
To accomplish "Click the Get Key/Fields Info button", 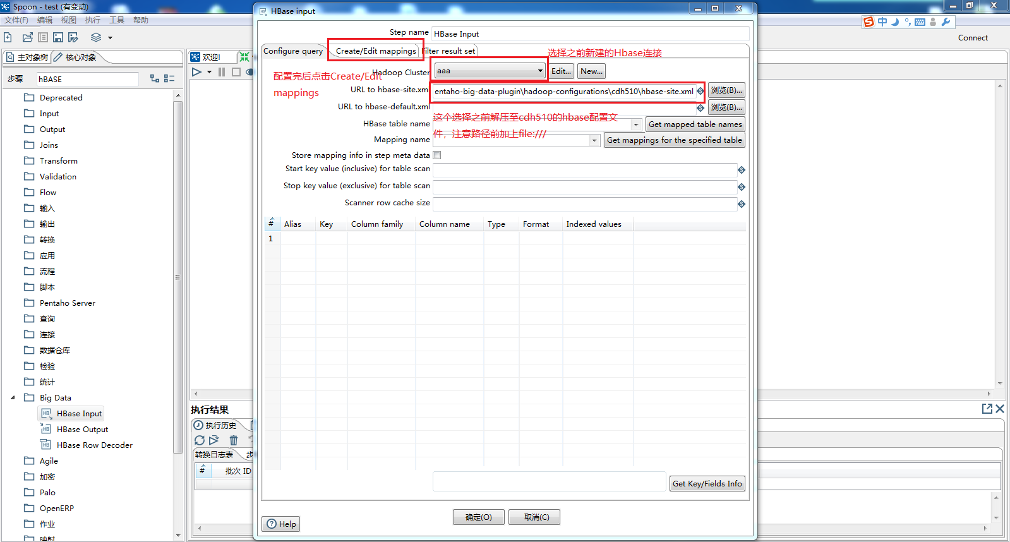I will click(707, 483).
